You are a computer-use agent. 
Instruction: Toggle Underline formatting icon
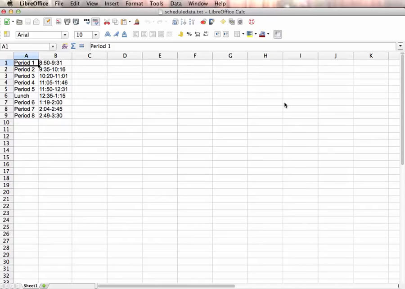pos(124,34)
